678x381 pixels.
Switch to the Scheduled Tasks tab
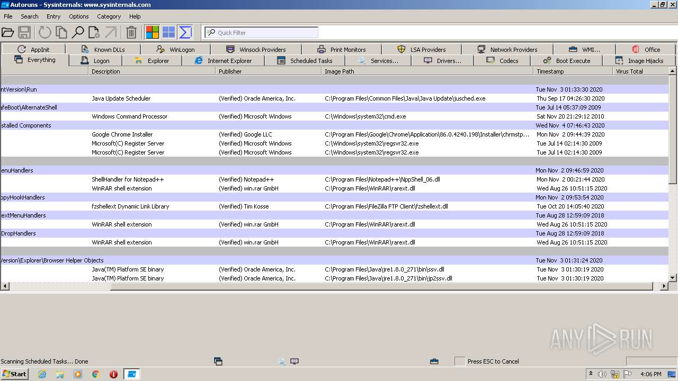pos(305,61)
